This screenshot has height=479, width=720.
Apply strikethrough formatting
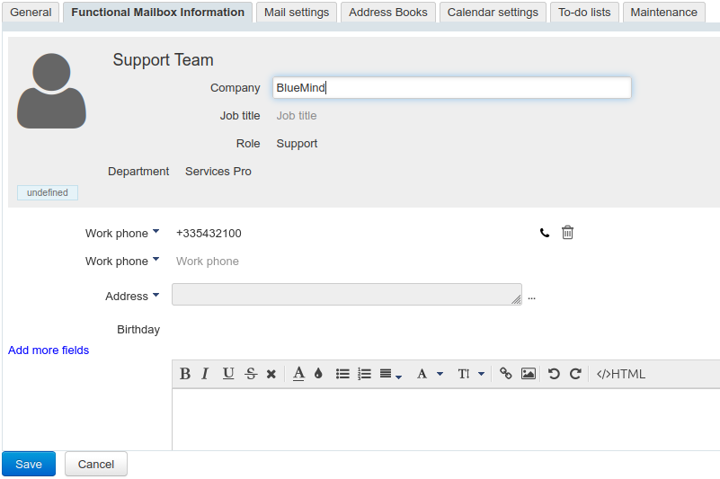coord(251,374)
